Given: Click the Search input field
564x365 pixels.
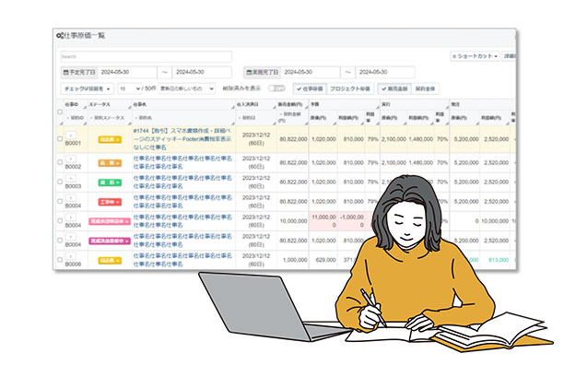Looking at the screenshot, I should pyautogui.click(x=146, y=56).
